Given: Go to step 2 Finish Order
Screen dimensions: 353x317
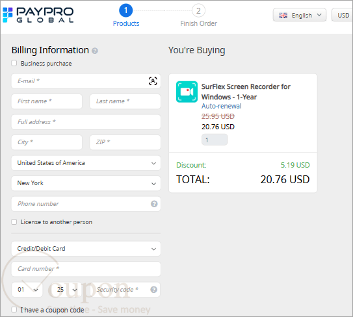Looking at the screenshot, I should click(x=198, y=16).
